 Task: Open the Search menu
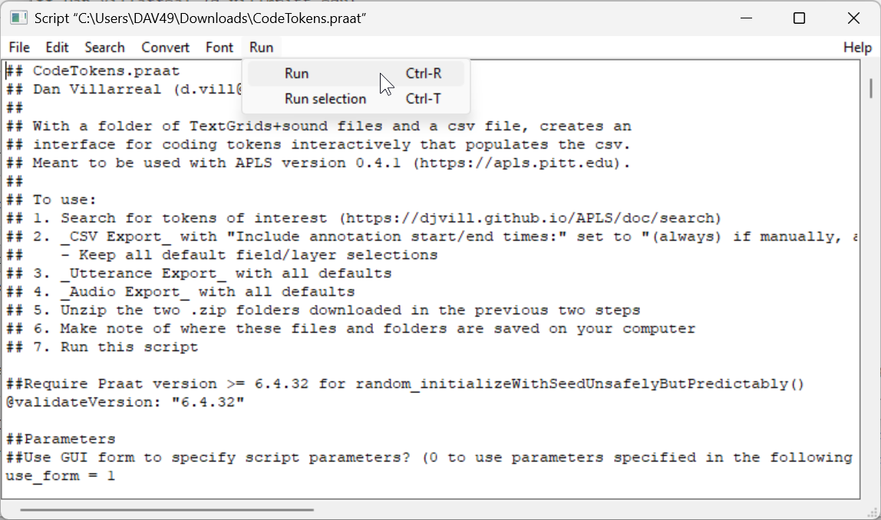[x=104, y=48]
